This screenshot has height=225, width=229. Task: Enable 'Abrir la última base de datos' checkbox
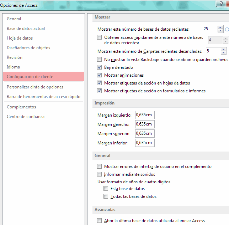coord(100,220)
